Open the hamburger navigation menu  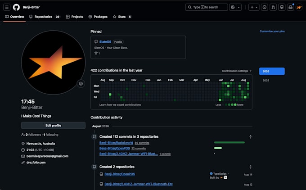pos(7,7)
